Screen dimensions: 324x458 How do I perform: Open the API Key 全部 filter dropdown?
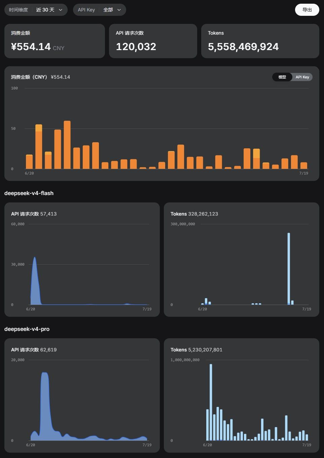coord(100,10)
